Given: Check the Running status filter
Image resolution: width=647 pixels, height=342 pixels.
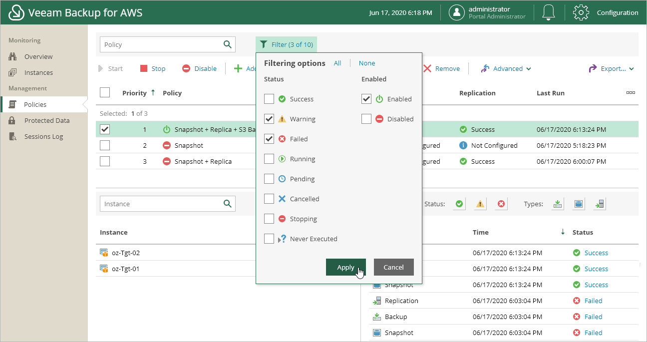Looking at the screenshot, I should coord(269,159).
